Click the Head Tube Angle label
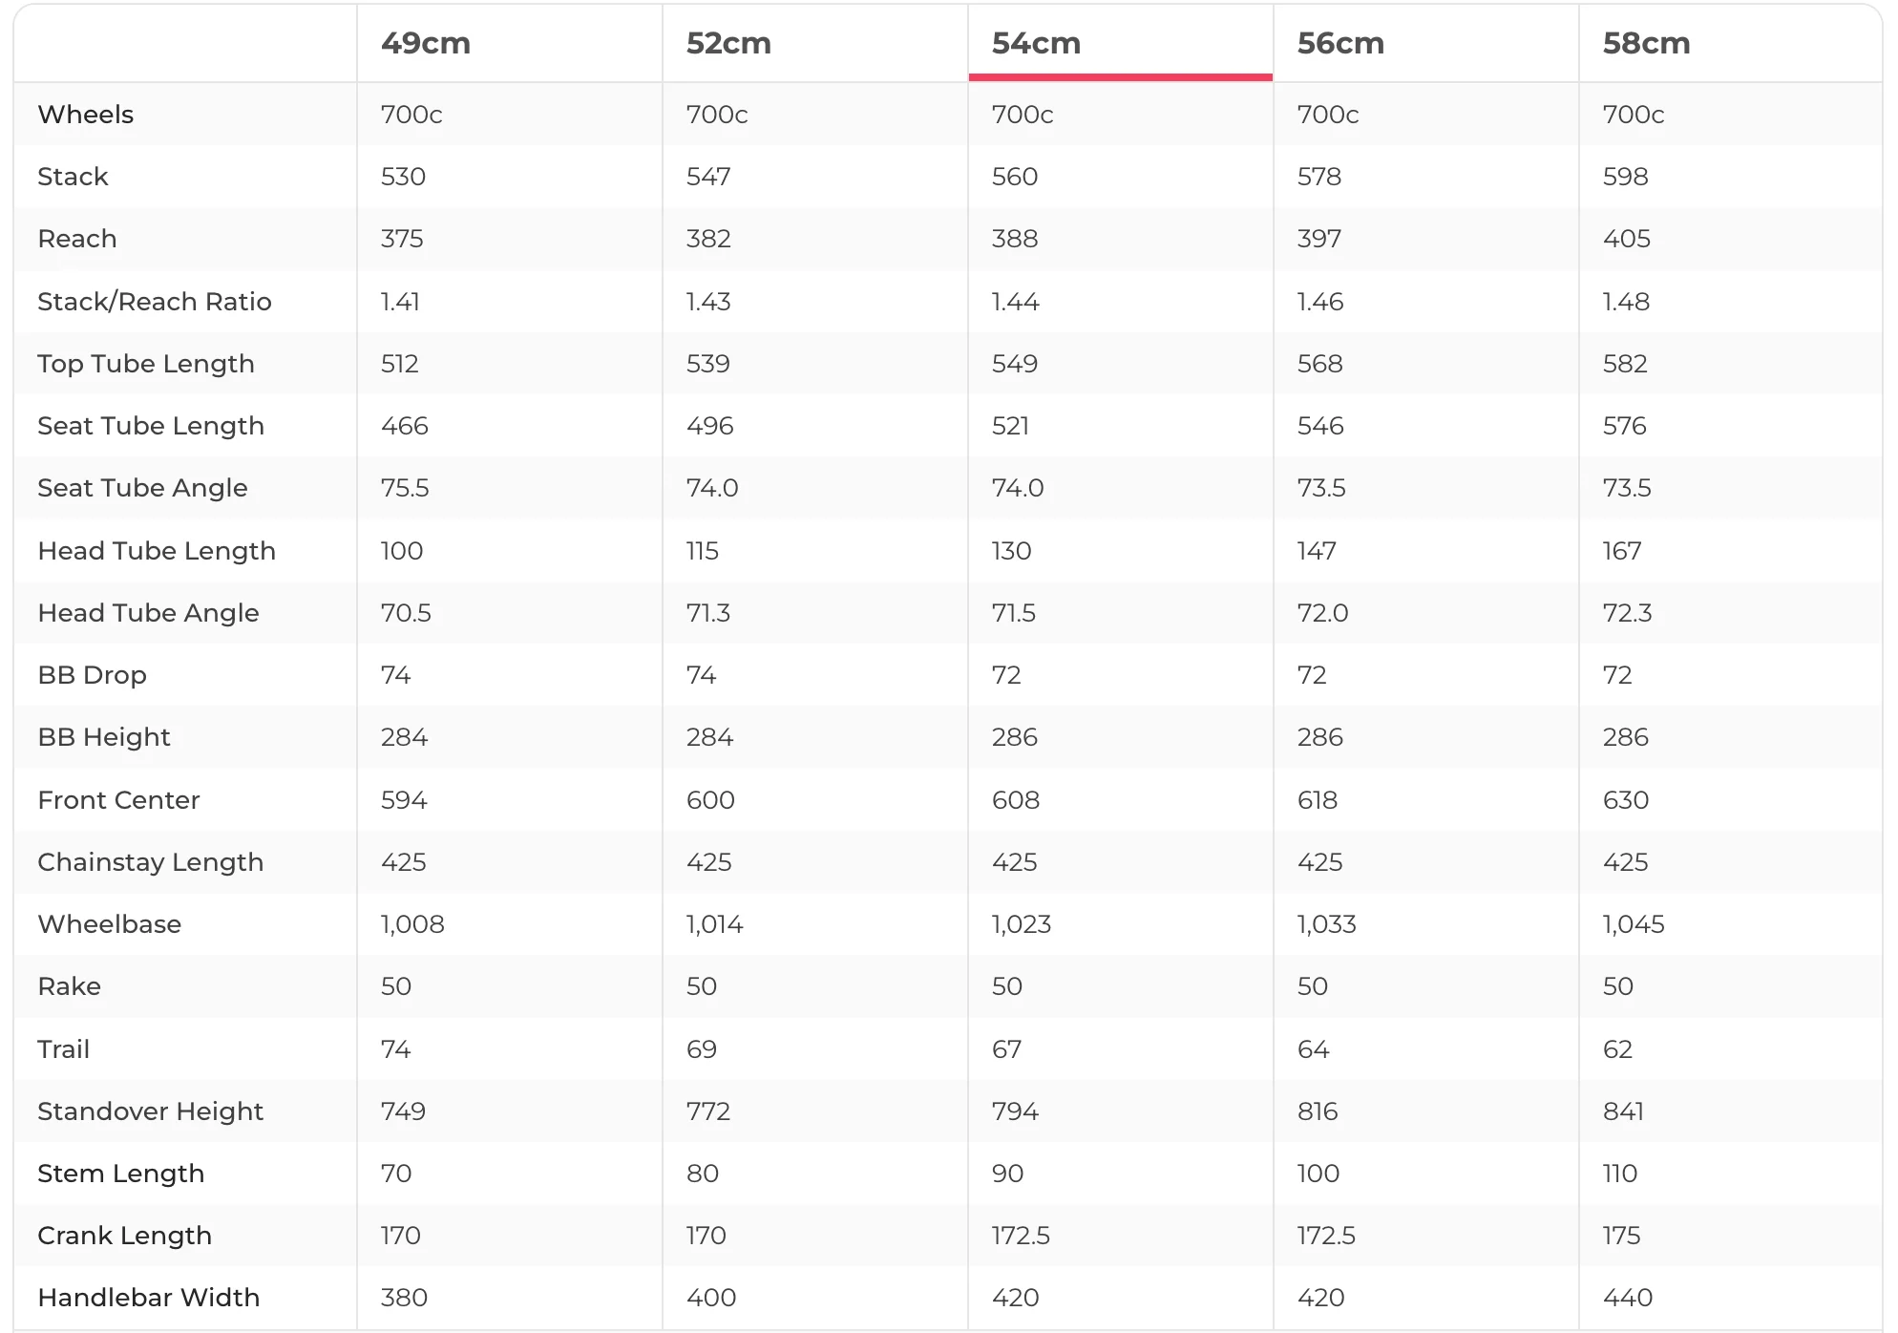The image size is (1898, 1333). coord(148,613)
